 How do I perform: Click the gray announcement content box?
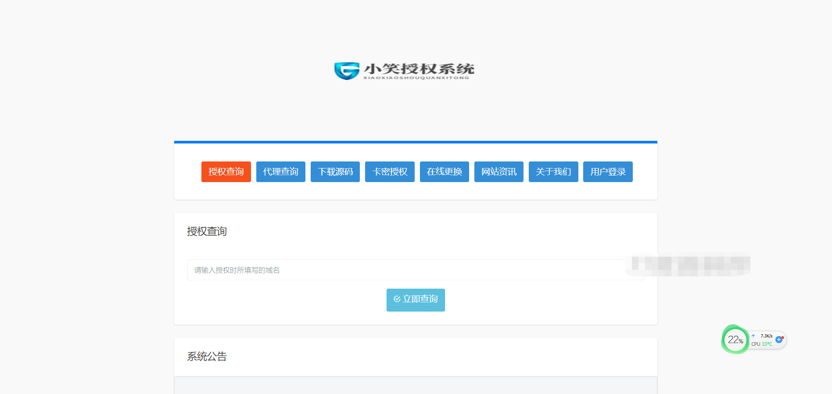point(416,385)
